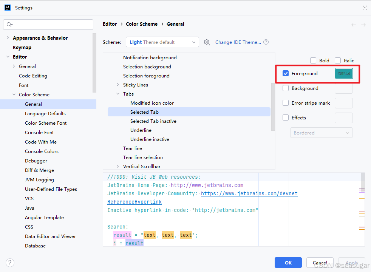Viewport: 371px width, 272px height.
Task: Select Tear line item
Action: tap(133, 148)
